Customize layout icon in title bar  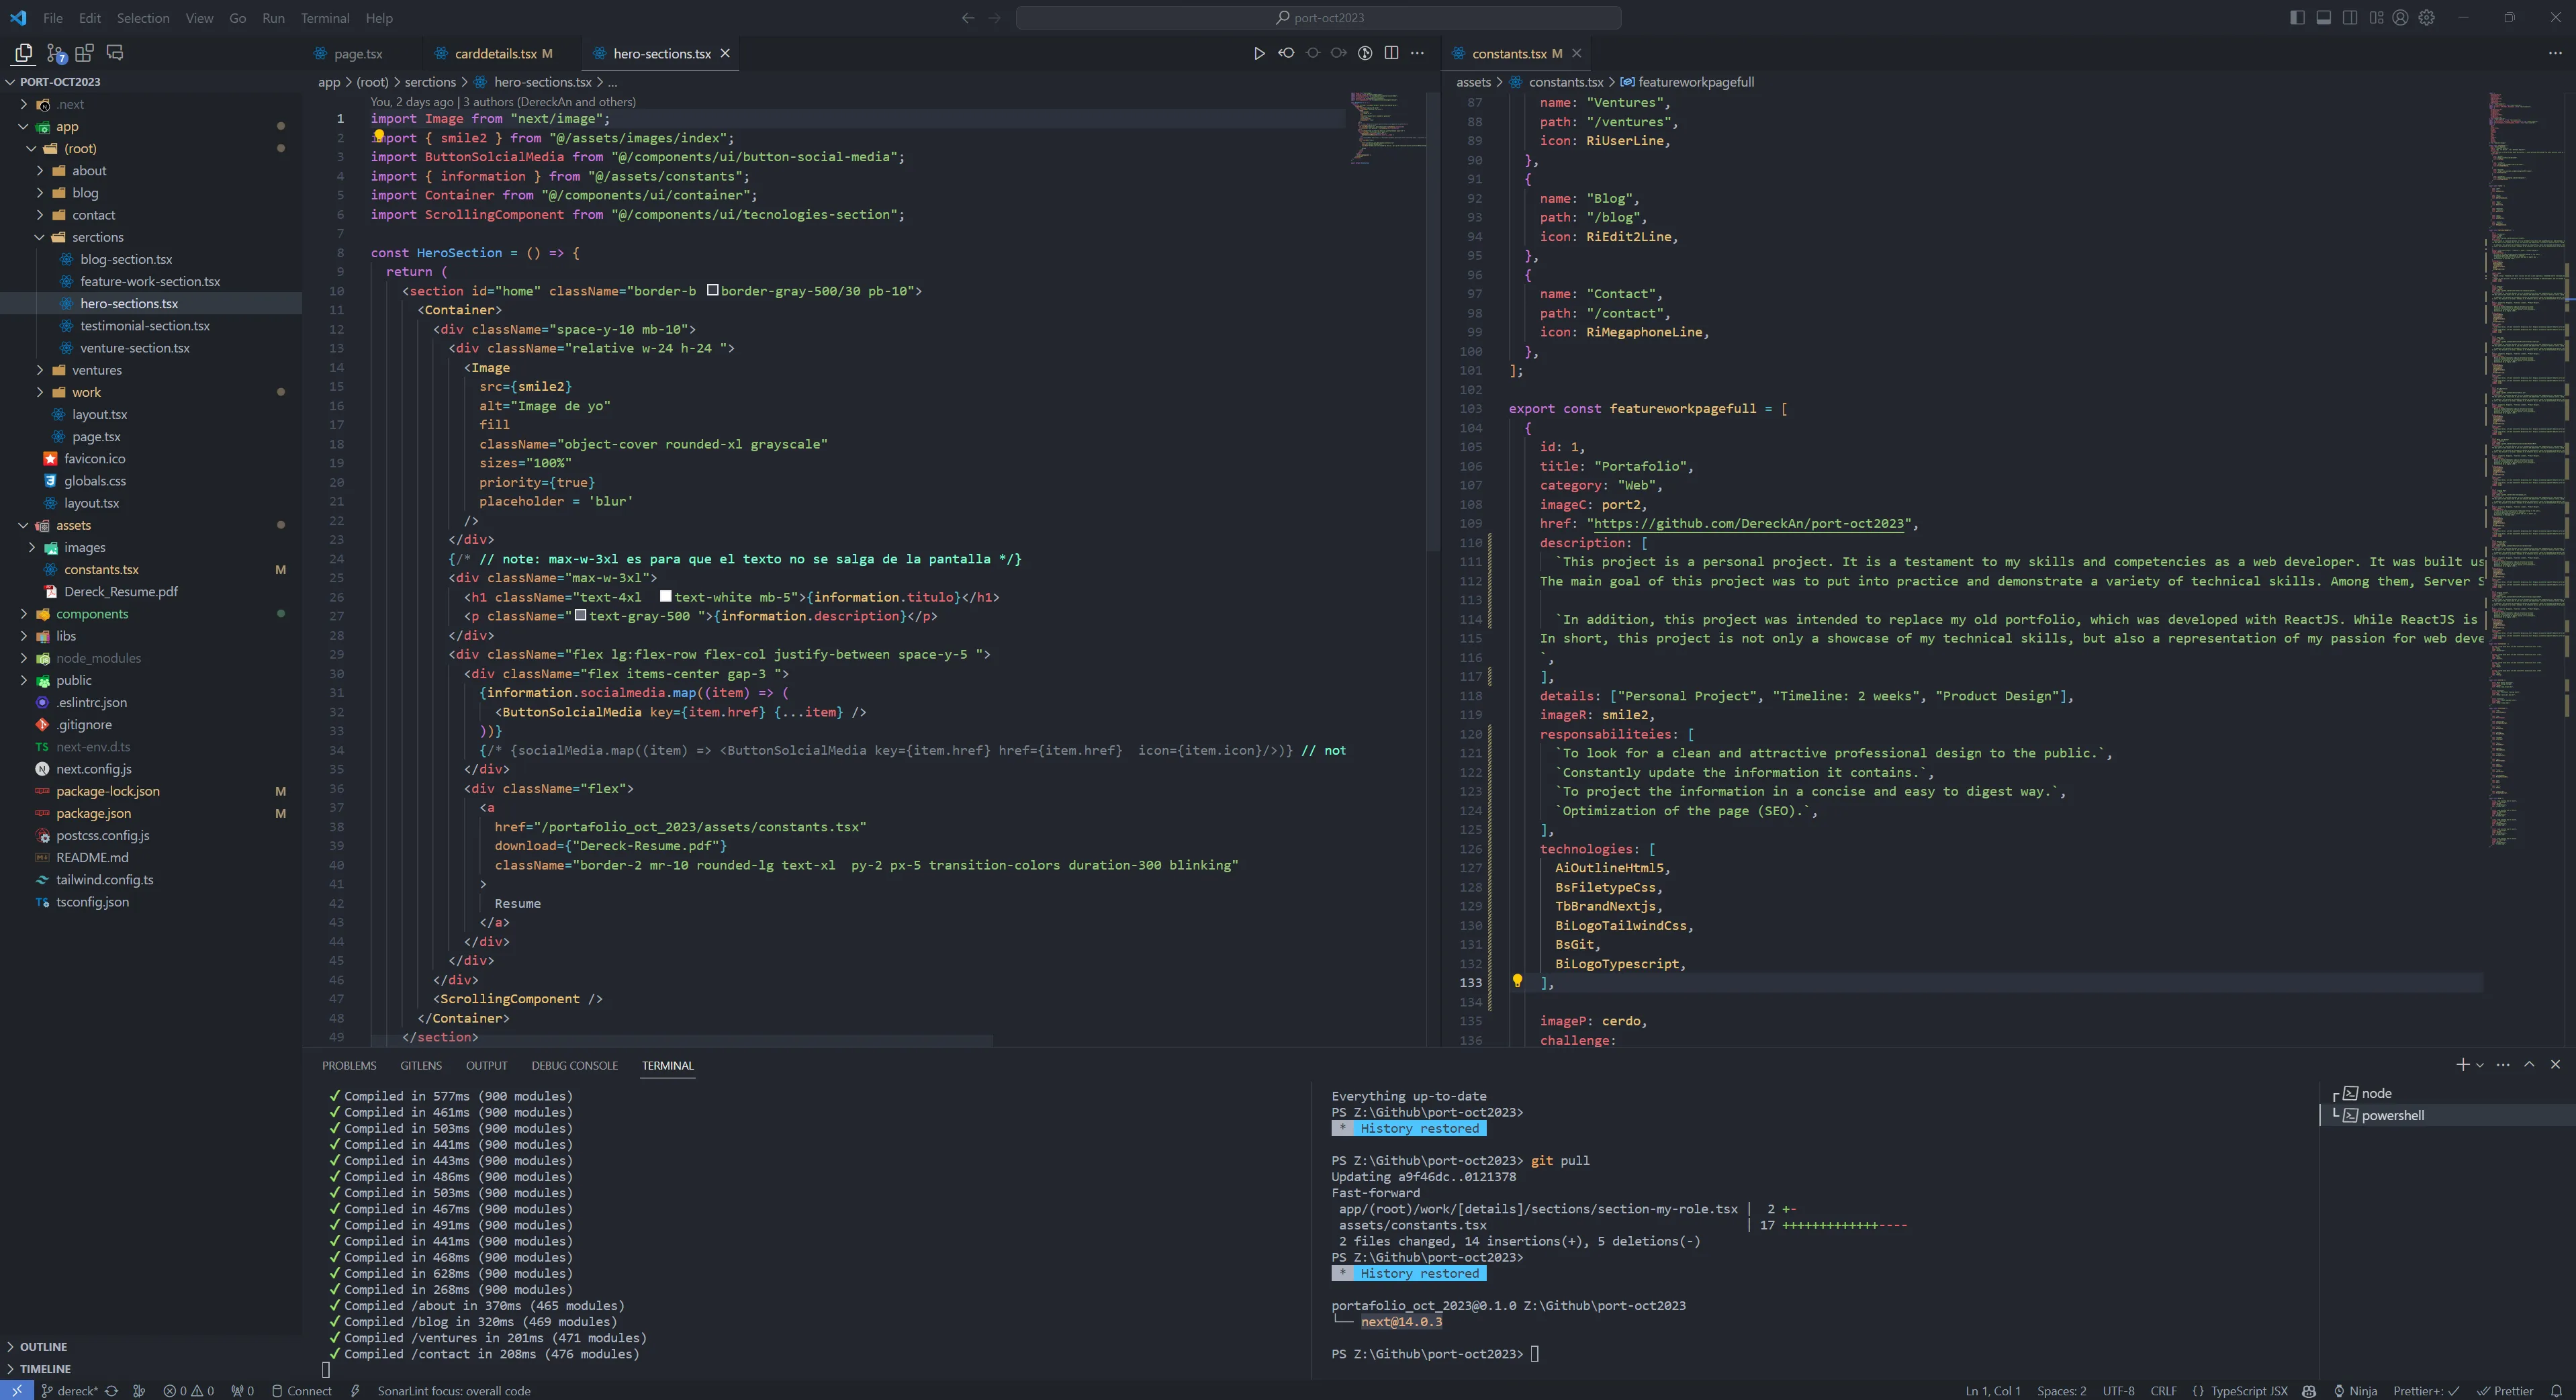2376,18
